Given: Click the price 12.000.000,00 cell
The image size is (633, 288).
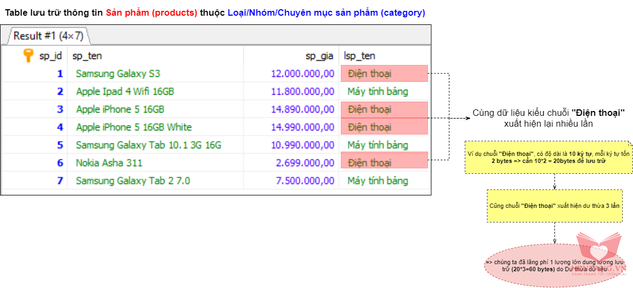Looking at the screenshot, I should [x=302, y=74].
